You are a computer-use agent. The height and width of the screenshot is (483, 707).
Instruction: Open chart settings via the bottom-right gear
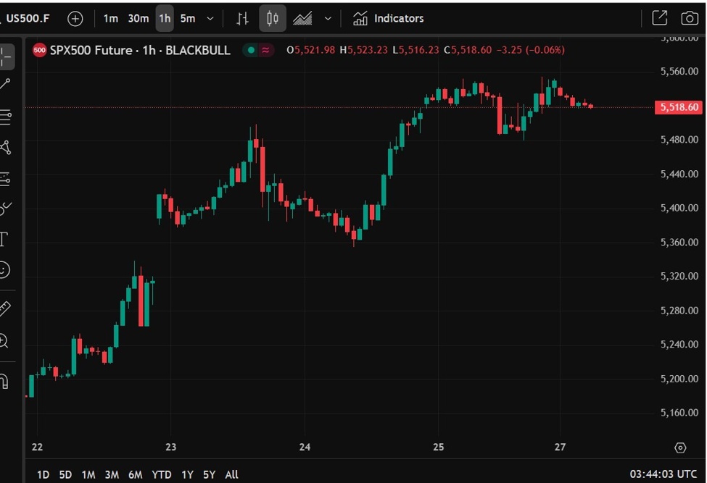pos(679,448)
